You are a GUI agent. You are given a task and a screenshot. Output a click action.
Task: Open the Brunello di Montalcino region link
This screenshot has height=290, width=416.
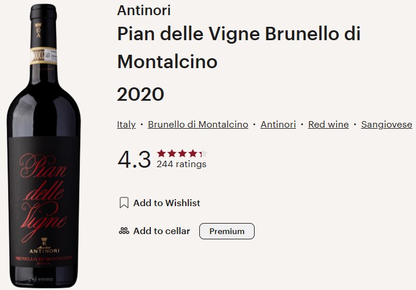pos(198,125)
